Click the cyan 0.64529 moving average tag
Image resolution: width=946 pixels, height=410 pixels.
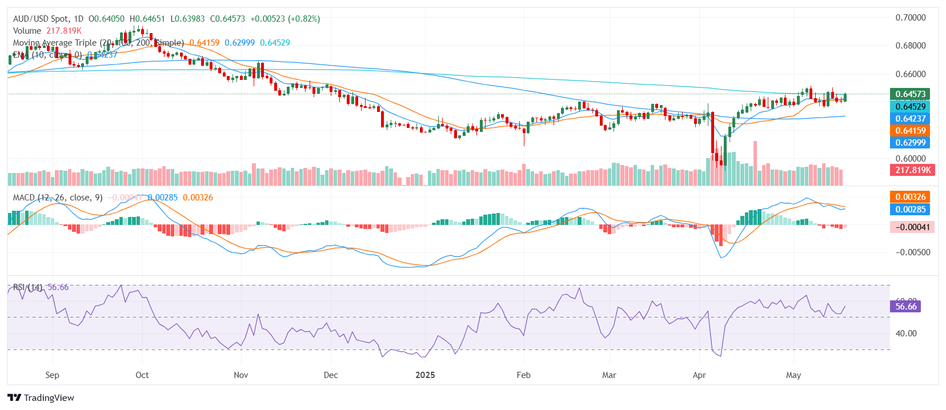click(909, 107)
